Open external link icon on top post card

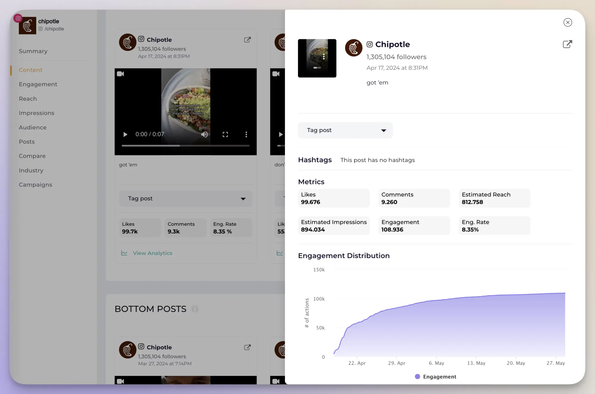tap(247, 40)
